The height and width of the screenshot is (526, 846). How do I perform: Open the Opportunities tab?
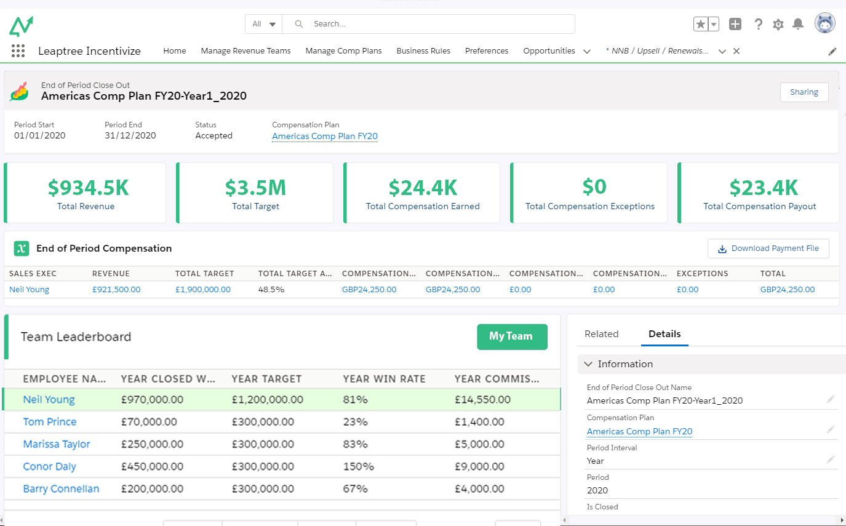[549, 51]
